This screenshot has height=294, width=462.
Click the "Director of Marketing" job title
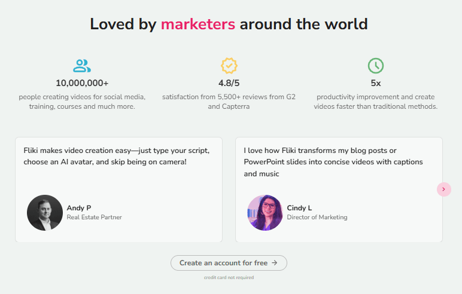[317, 218]
